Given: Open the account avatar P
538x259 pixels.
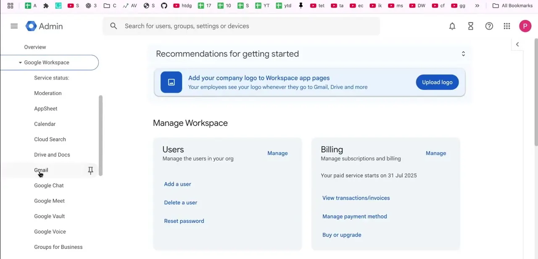Looking at the screenshot, I should pos(525,26).
